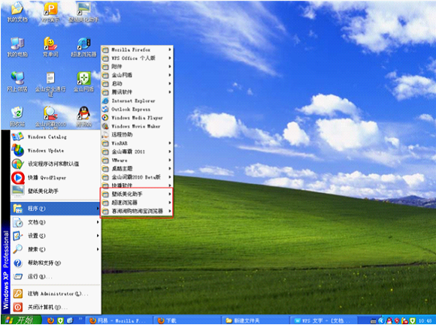The height and width of the screenshot is (325, 436).
Task: Open the WinRAR programs folder
Action: [137, 143]
